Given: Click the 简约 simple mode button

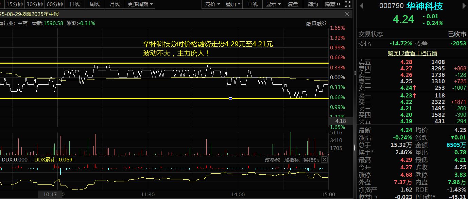Looking at the screenshot, I should [x=313, y=4].
